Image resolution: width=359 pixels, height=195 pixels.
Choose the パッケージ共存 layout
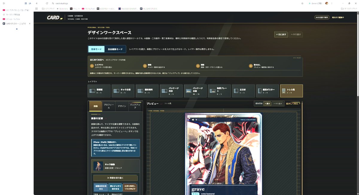pyautogui.click(x=171, y=91)
